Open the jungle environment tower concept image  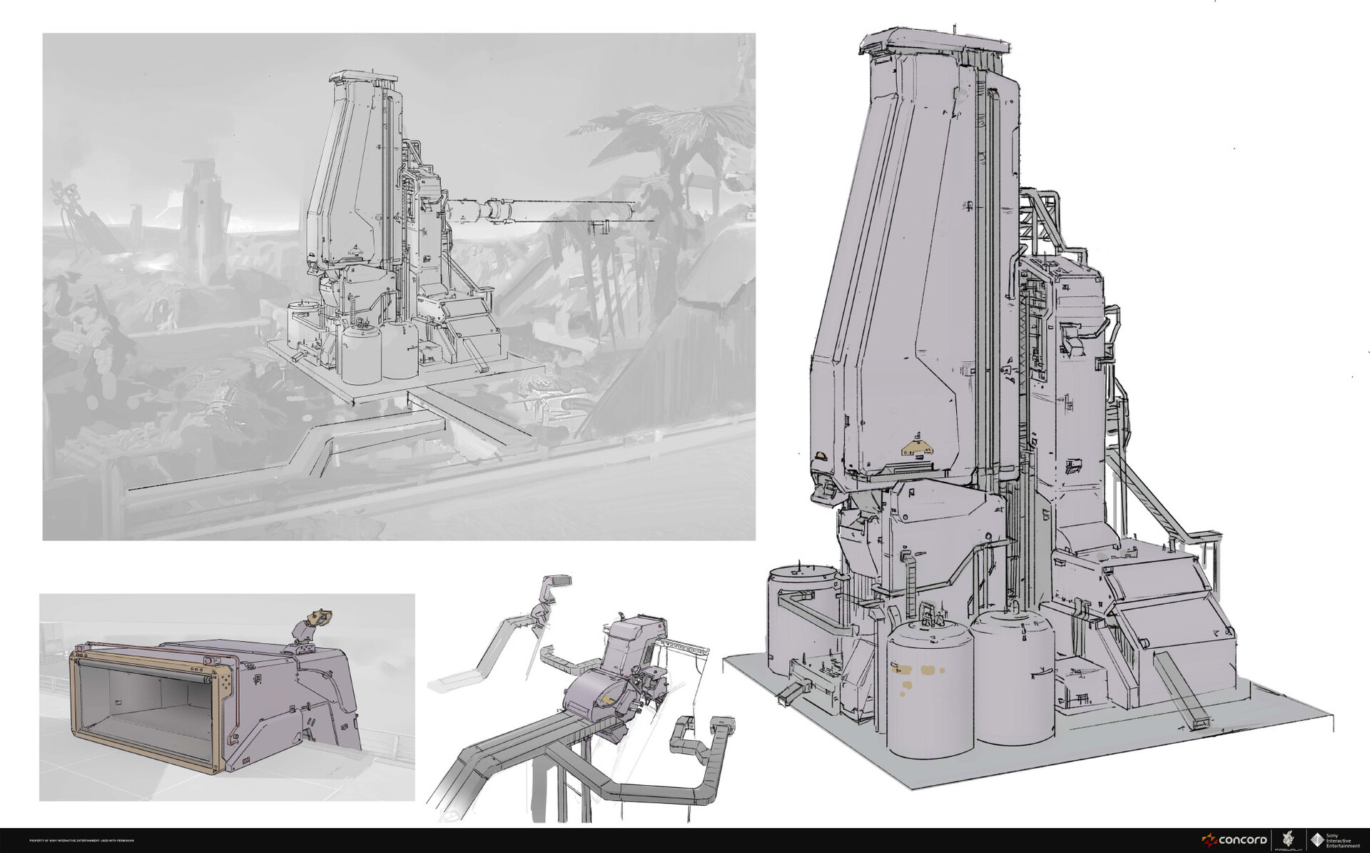399,286
